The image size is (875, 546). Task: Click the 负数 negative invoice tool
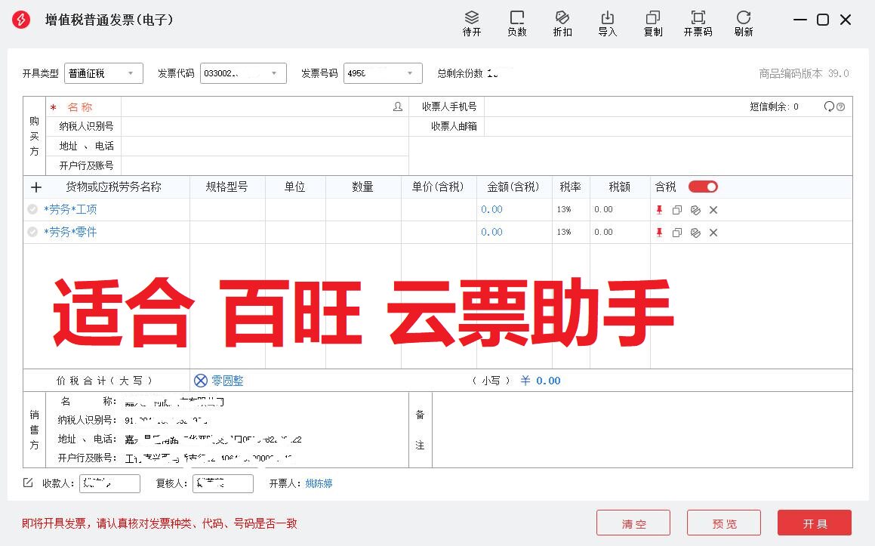pyautogui.click(x=516, y=23)
